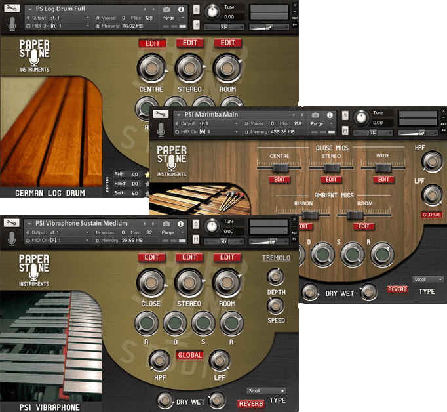Show info for PSI Vibraphone Sustain Medium
The image size is (447, 412).
(x=180, y=224)
